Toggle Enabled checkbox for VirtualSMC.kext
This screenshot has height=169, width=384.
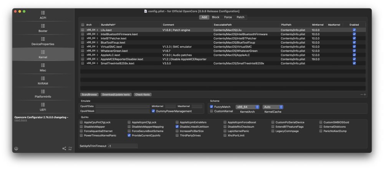pyautogui.click(x=354, y=46)
